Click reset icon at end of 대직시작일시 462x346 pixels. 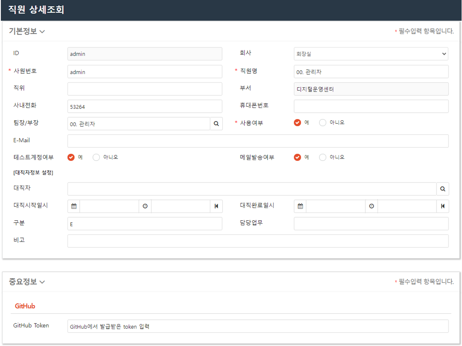point(216,206)
